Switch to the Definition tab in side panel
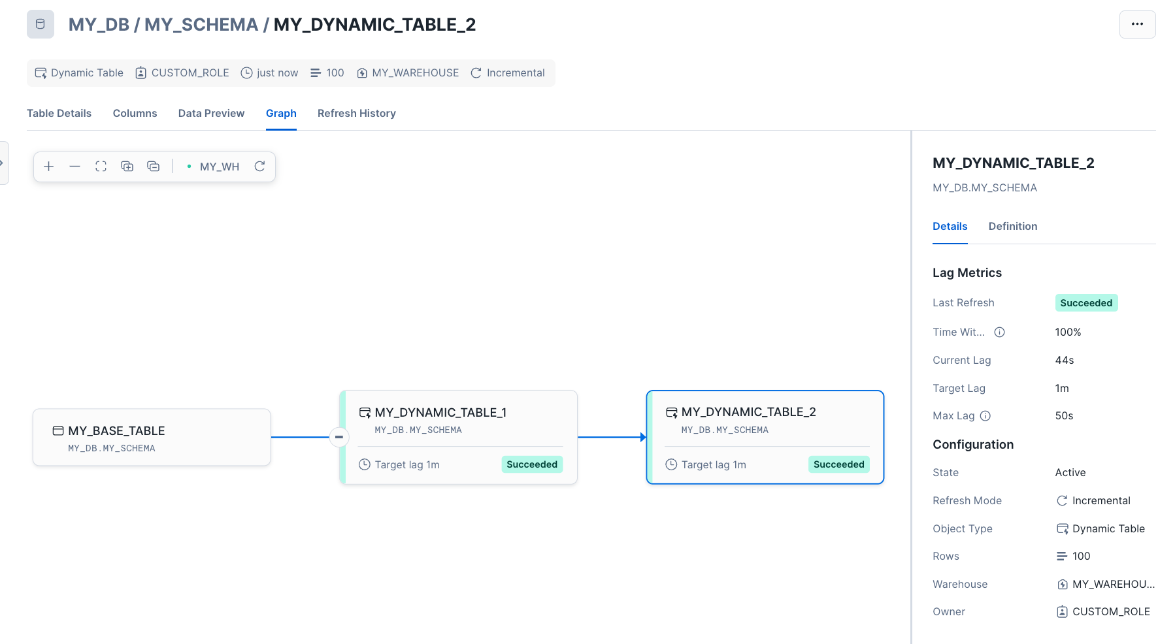 [x=1012, y=226]
